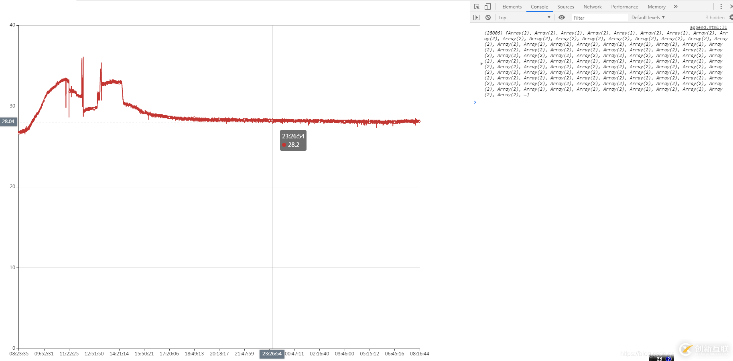Click the 40 y-axis label

point(12,25)
